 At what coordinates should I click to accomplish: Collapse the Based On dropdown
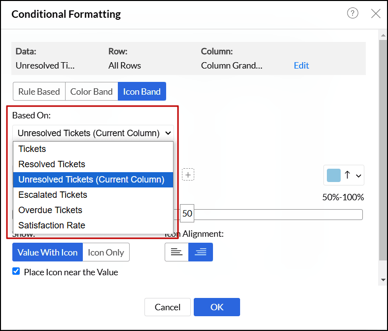point(93,133)
